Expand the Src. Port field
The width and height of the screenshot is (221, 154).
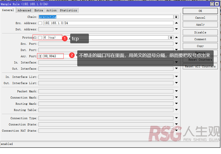176,44
